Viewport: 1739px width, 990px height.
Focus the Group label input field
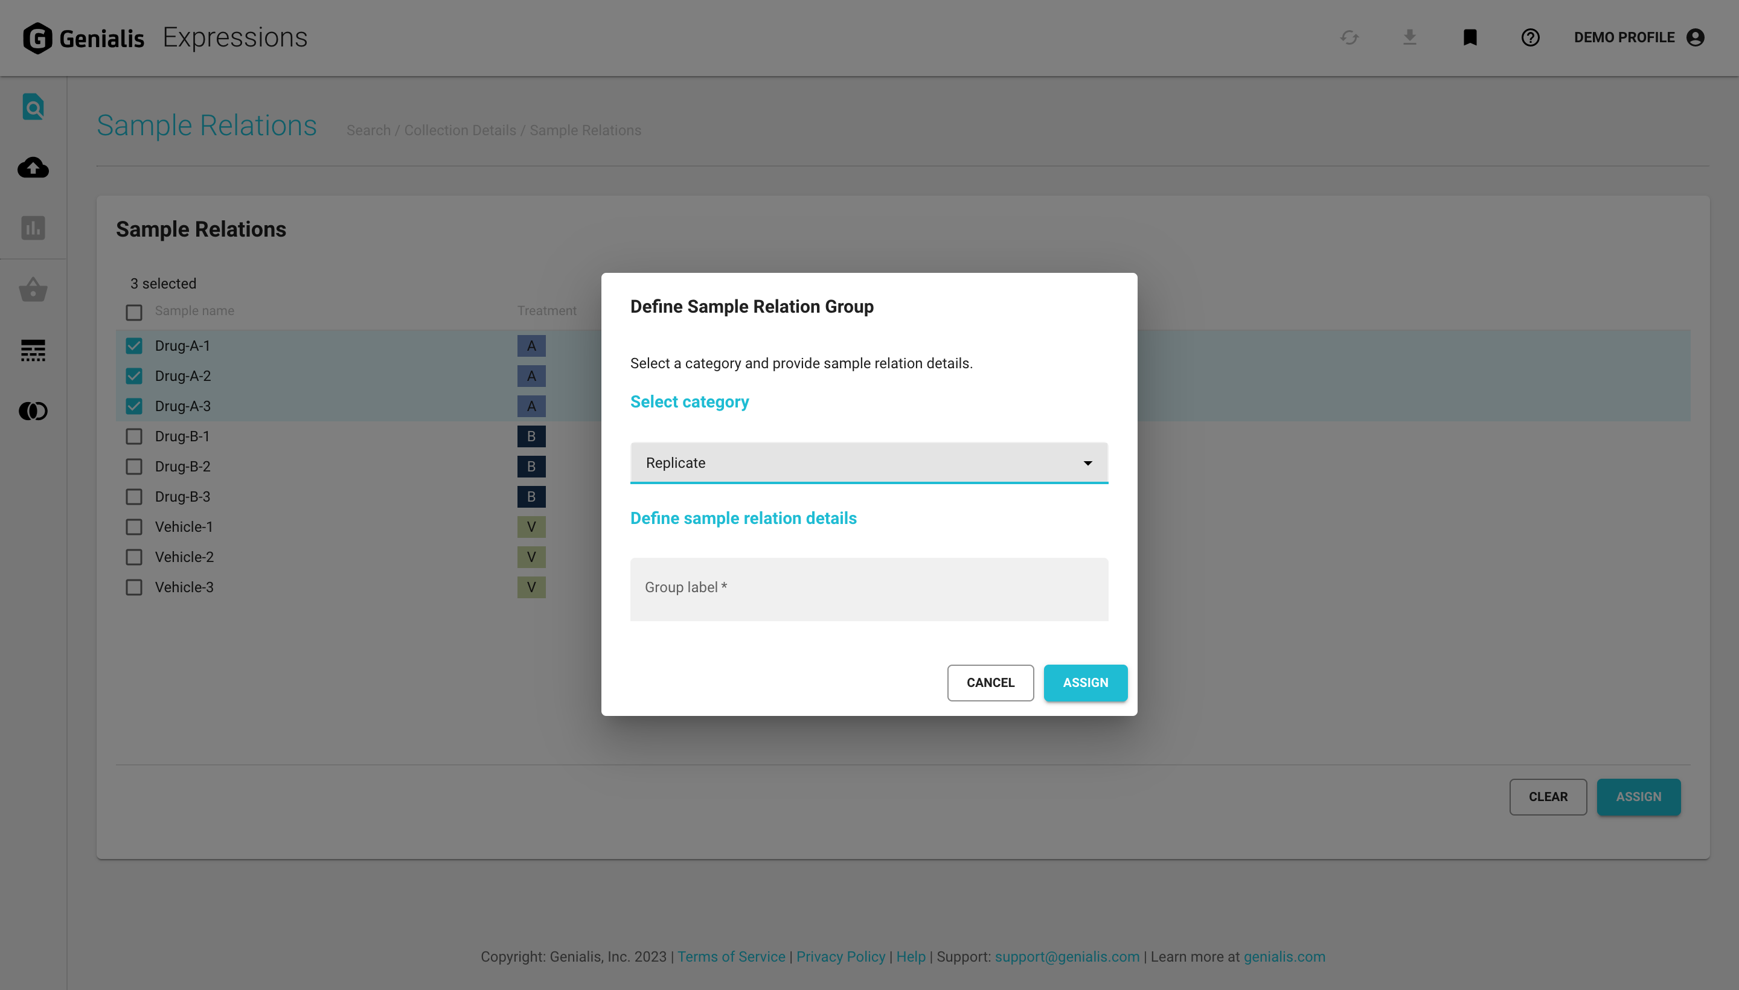pos(868,589)
